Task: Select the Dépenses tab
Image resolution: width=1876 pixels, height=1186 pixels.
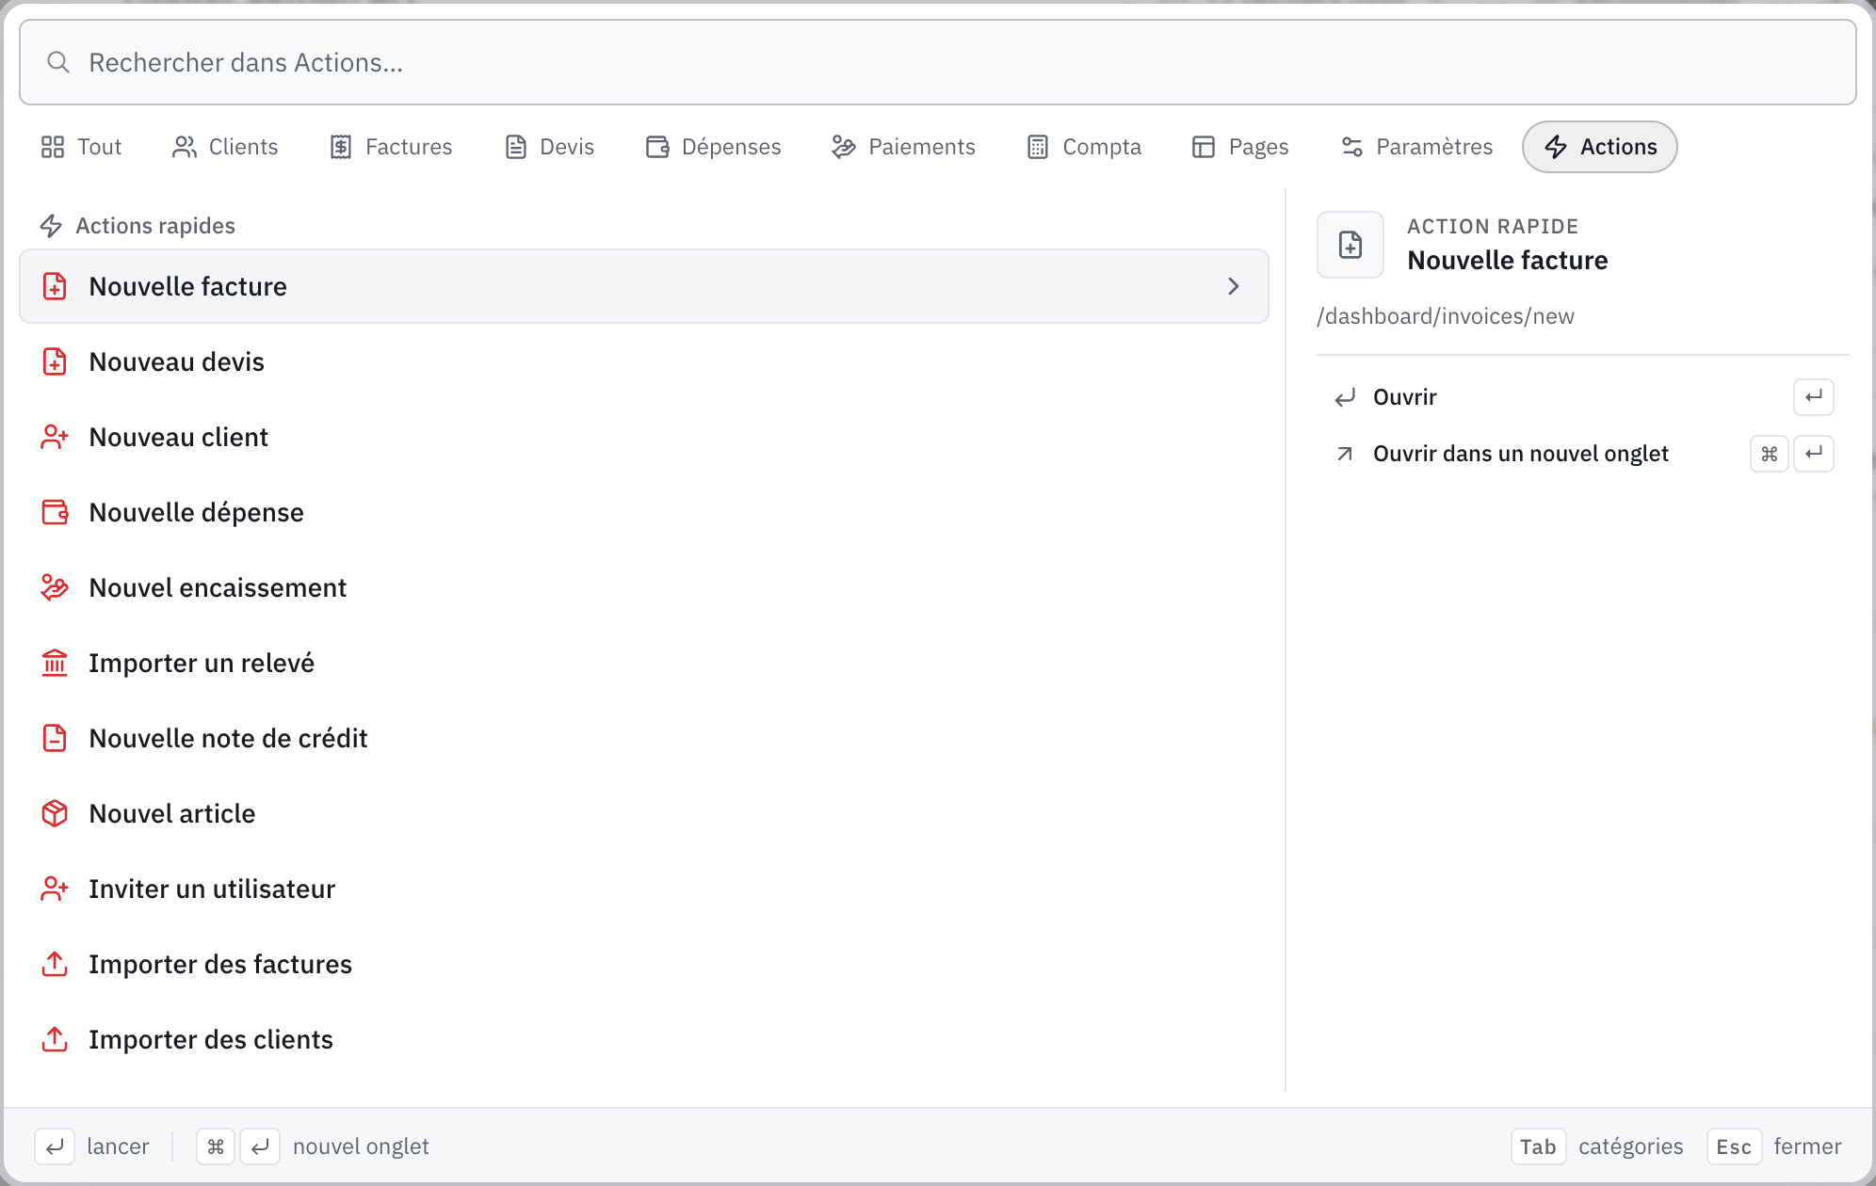Action: [713, 147]
